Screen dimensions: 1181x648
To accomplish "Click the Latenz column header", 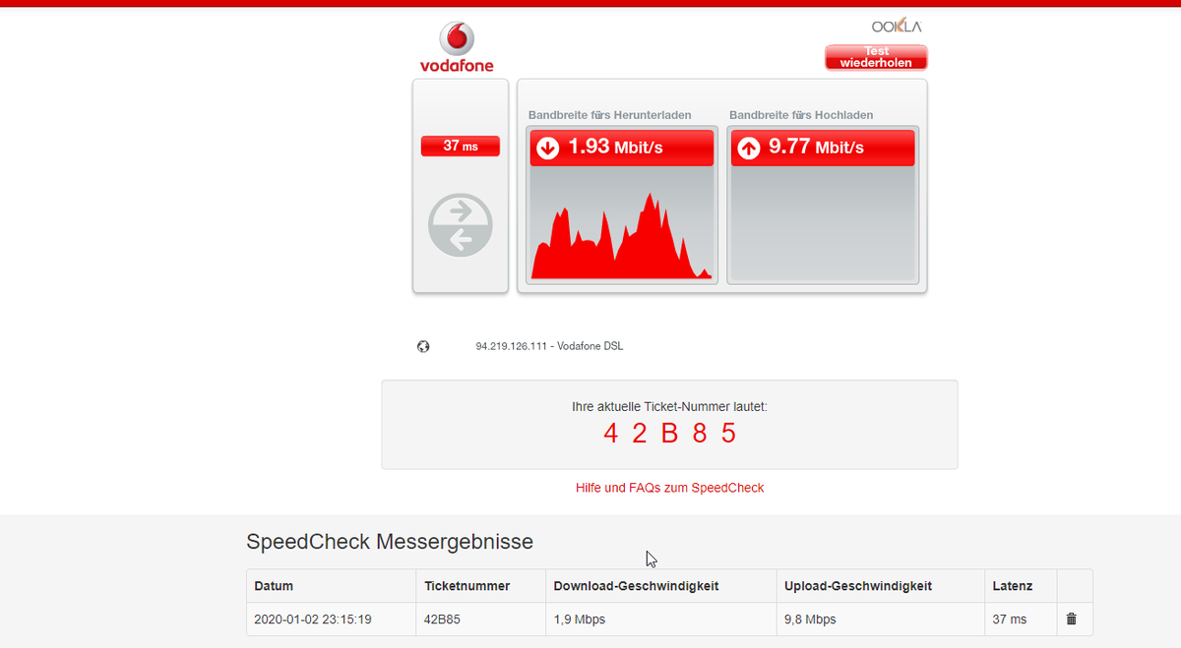I will pyautogui.click(x=1021, y=586).
